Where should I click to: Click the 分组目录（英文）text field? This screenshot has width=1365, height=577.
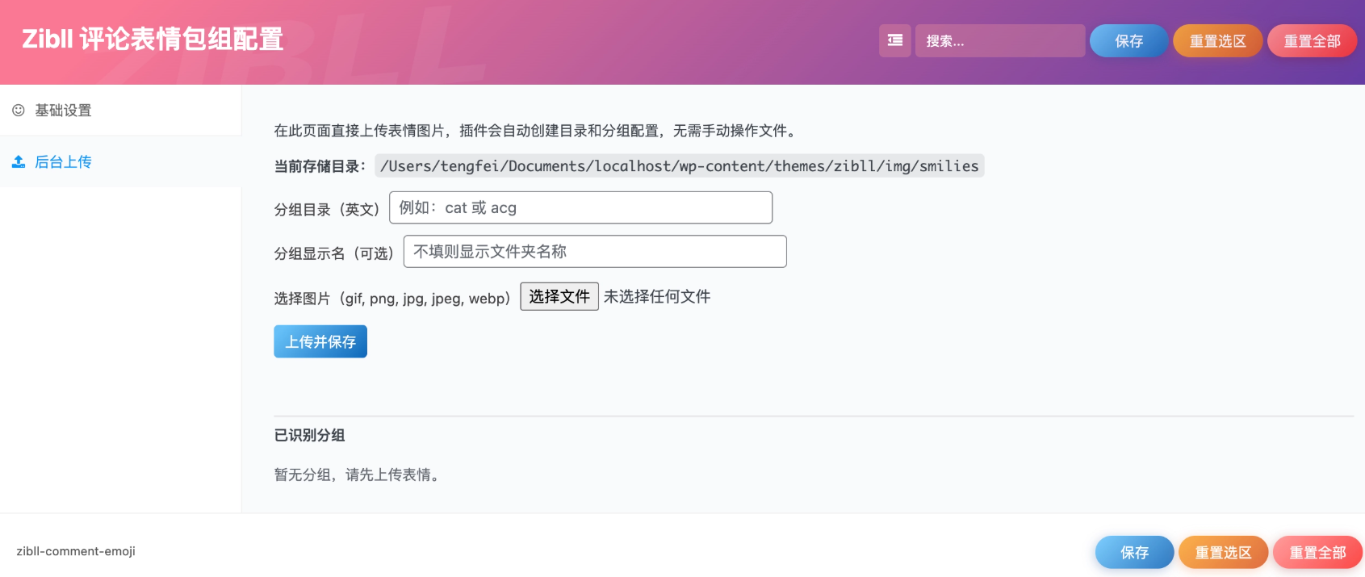(580, 207)
